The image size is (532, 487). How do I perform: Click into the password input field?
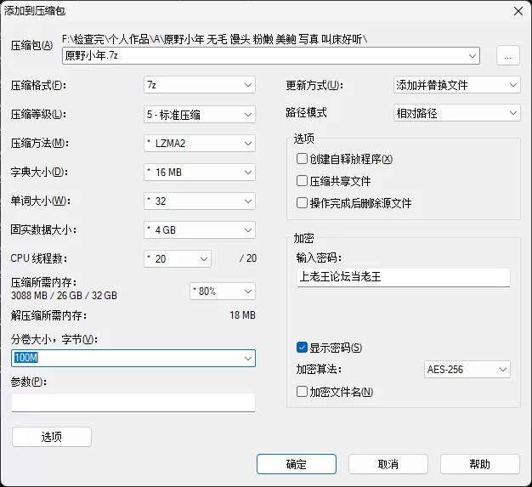pos(404,277)
